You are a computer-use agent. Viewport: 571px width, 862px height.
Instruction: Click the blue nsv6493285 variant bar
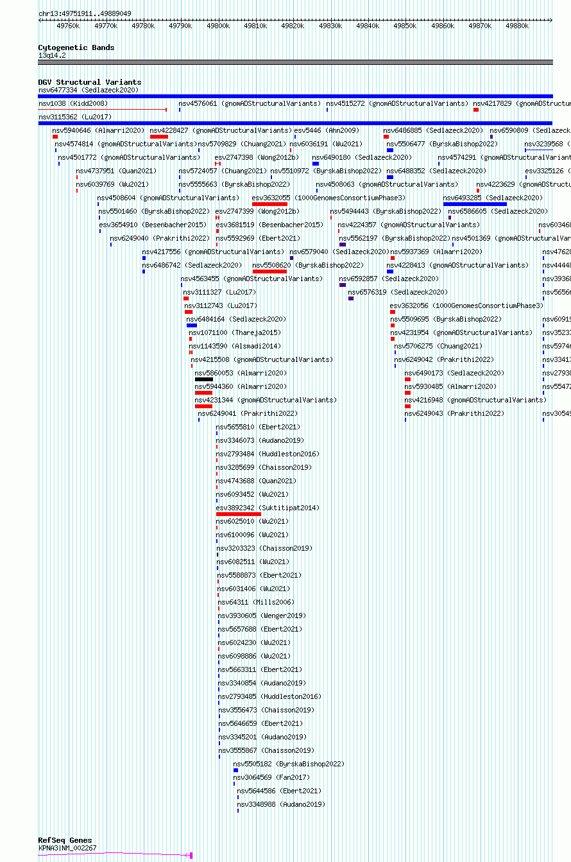pyautogui.click(x=475, y=204)
